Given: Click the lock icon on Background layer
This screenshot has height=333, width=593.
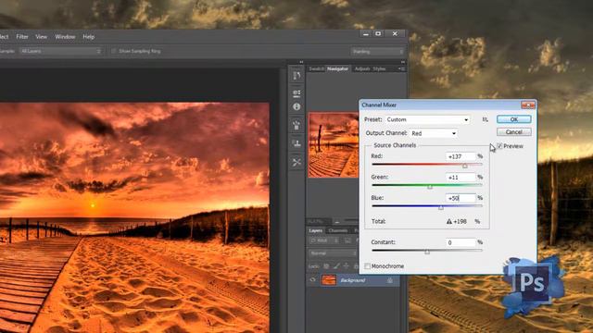Looking at the screenshot, I should click(x=390, y=280).
